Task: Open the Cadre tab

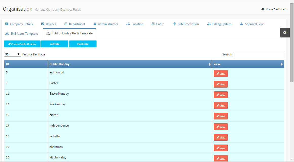Action: click(x=158, y=24)
